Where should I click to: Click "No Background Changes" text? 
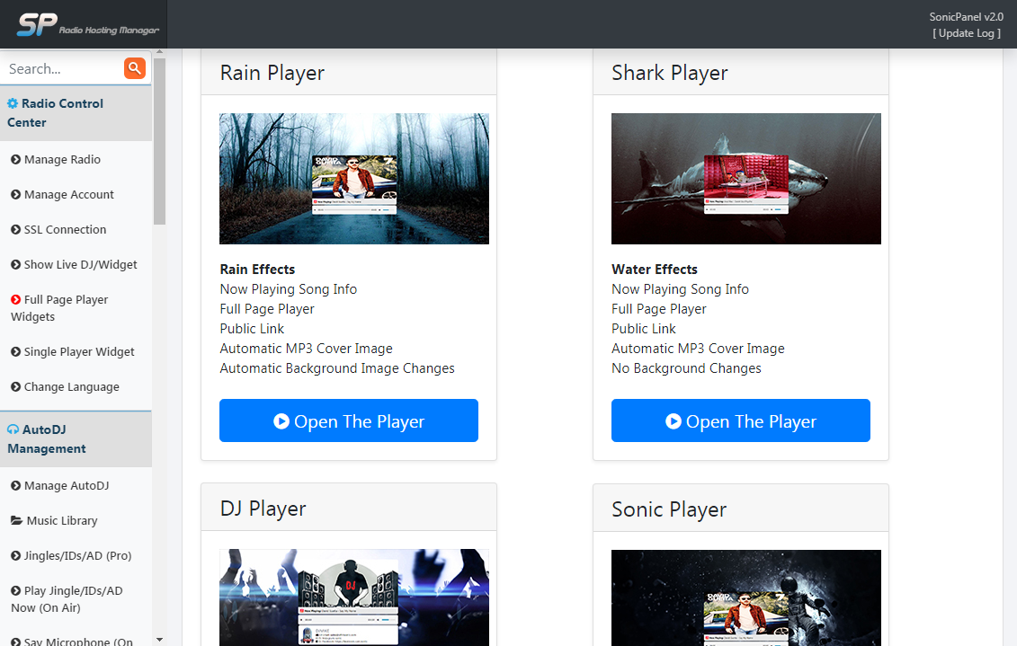(686, 368)
